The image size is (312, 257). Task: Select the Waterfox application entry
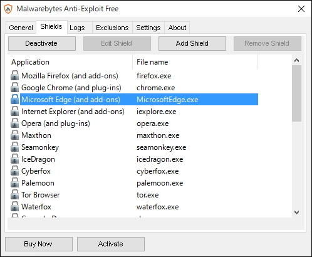(36, 207)
